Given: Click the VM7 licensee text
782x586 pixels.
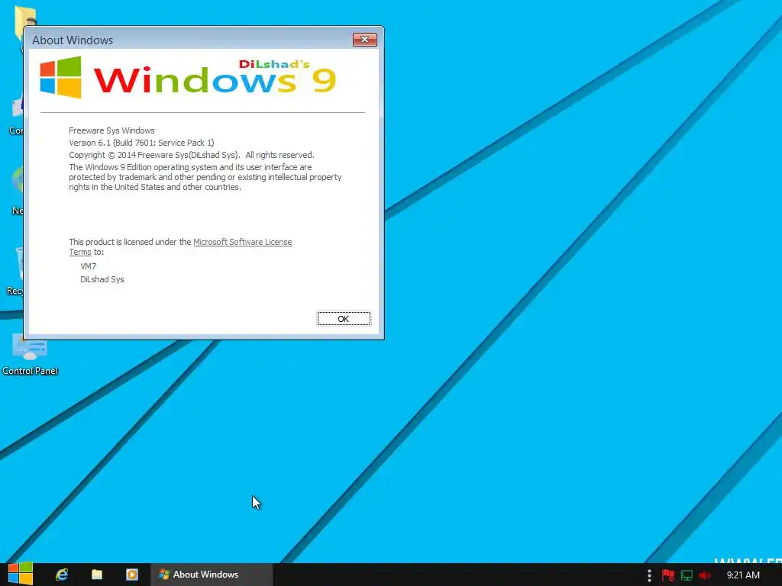Looking at the screenshot, I should click(89, 266).
